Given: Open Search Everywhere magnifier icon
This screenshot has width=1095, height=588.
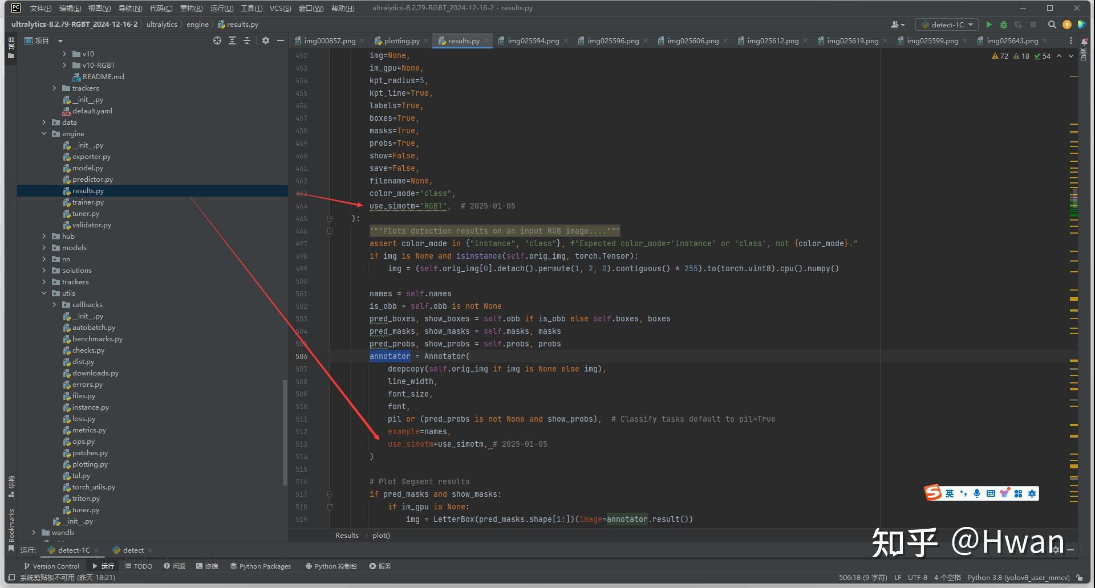Looking at the screenshot, I should [1052, 24].
